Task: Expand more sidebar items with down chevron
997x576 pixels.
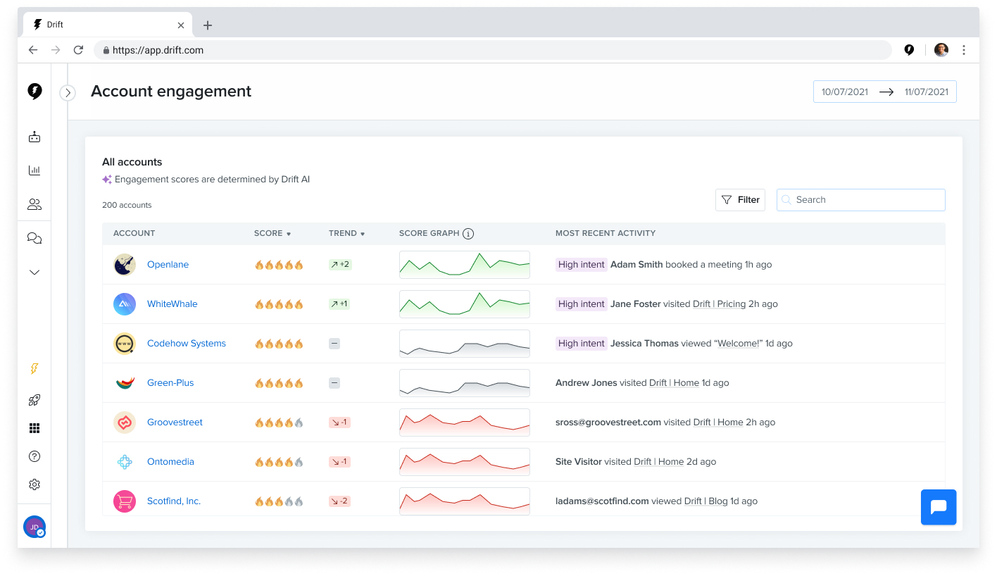Action: point(35,273)
